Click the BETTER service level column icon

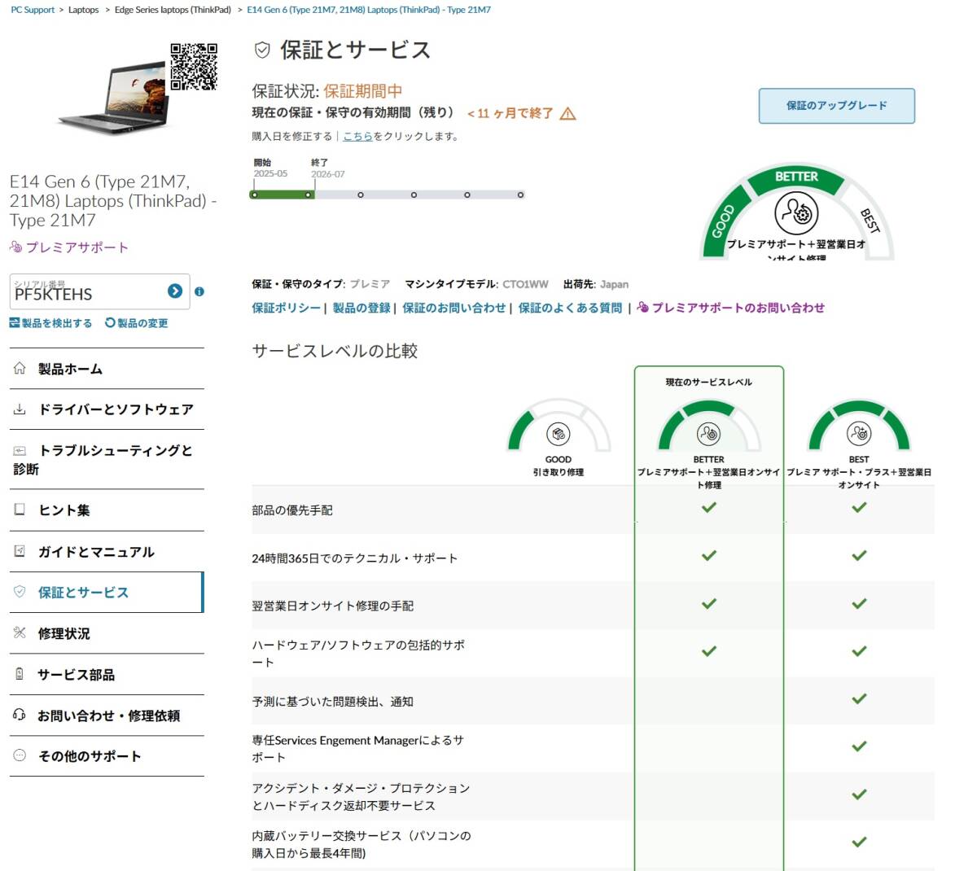coord(709,434)
